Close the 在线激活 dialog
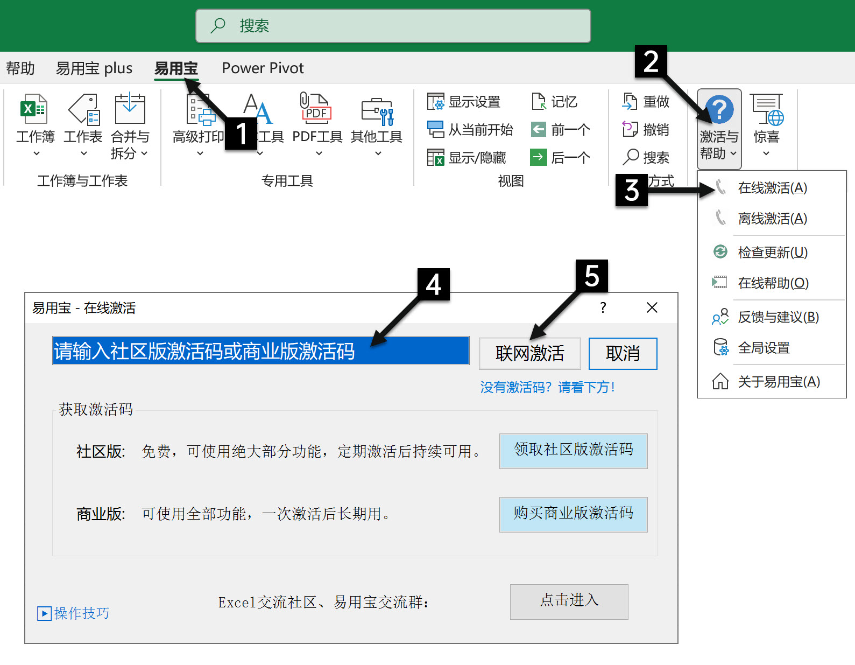The height and width of the screenshot is (665, 855). [x=652, y=307]
